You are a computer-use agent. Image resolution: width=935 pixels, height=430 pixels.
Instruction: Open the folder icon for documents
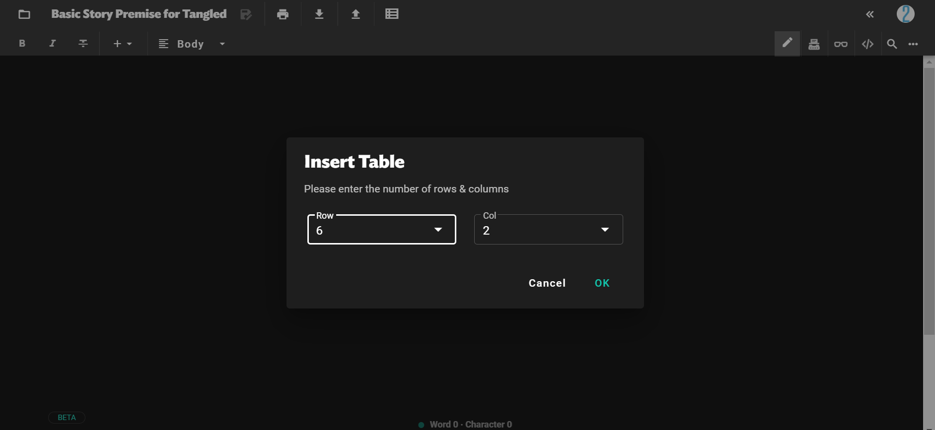point(24,14)
